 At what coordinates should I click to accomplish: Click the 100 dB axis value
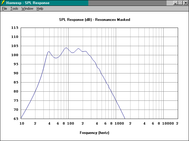coord(15,55)
